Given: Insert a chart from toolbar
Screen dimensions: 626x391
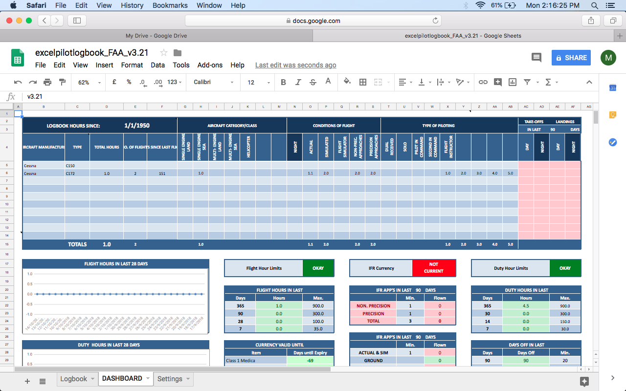Looking at the screenshot, I should pos(513,82).
